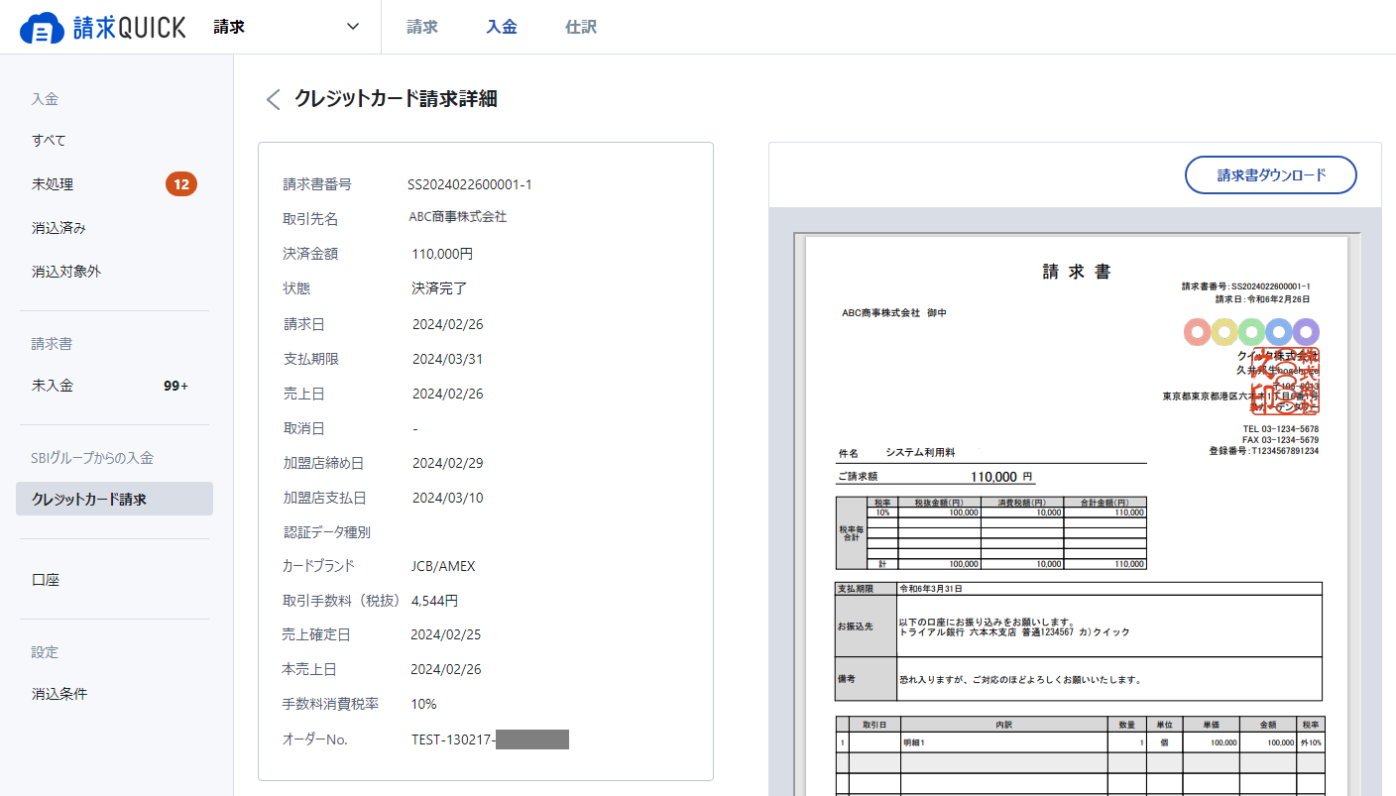Viewport: 1396px width, 796px height.
Task: Open 未入金 invoices list
Action: pyautogui.click(x=53, y=386)
